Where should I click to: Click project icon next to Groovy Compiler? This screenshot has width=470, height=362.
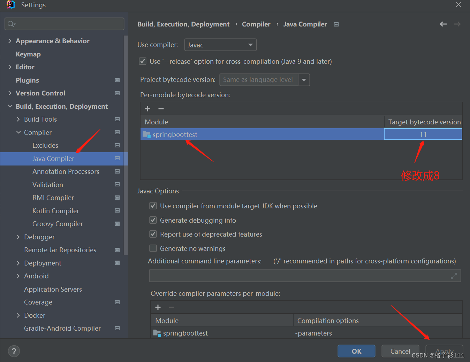point(117,224)
